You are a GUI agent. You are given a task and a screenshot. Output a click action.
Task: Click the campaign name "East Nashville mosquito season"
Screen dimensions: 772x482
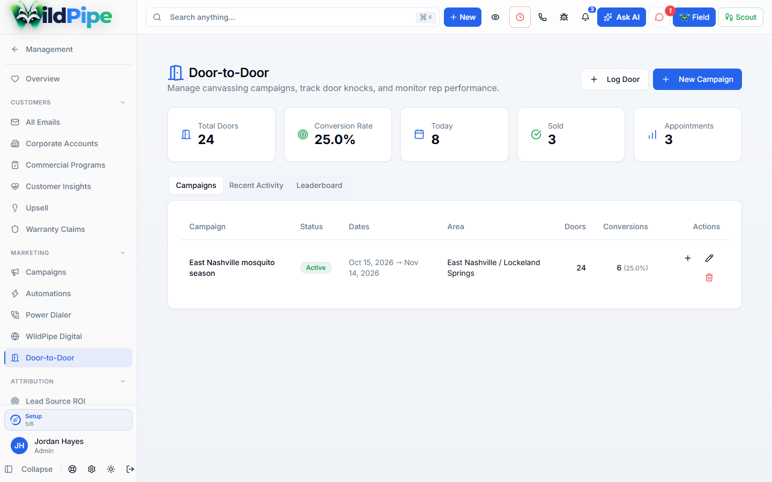tap(232, 268)
